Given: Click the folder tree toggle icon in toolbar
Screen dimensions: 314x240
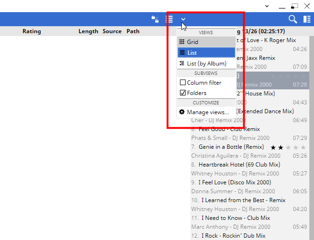Looking at the screenshot, I should (x=155, y=19).
